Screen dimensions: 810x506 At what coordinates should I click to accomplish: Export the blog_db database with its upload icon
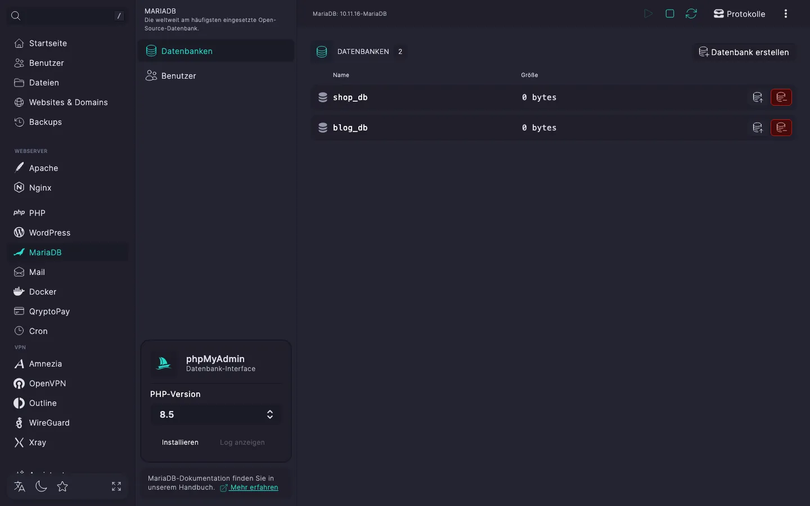[x=758, y=128]
